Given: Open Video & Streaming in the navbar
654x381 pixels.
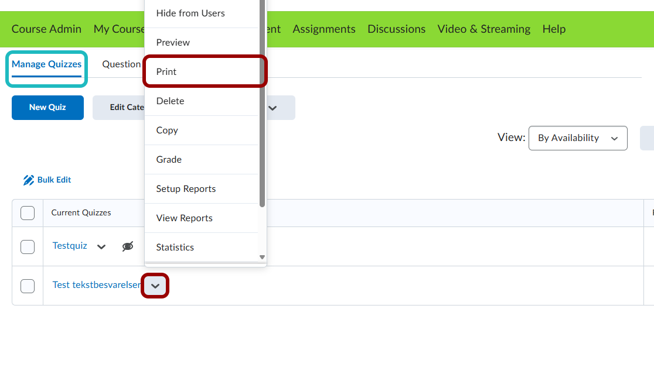Looking at the screenshot, I should coord(483,29).
